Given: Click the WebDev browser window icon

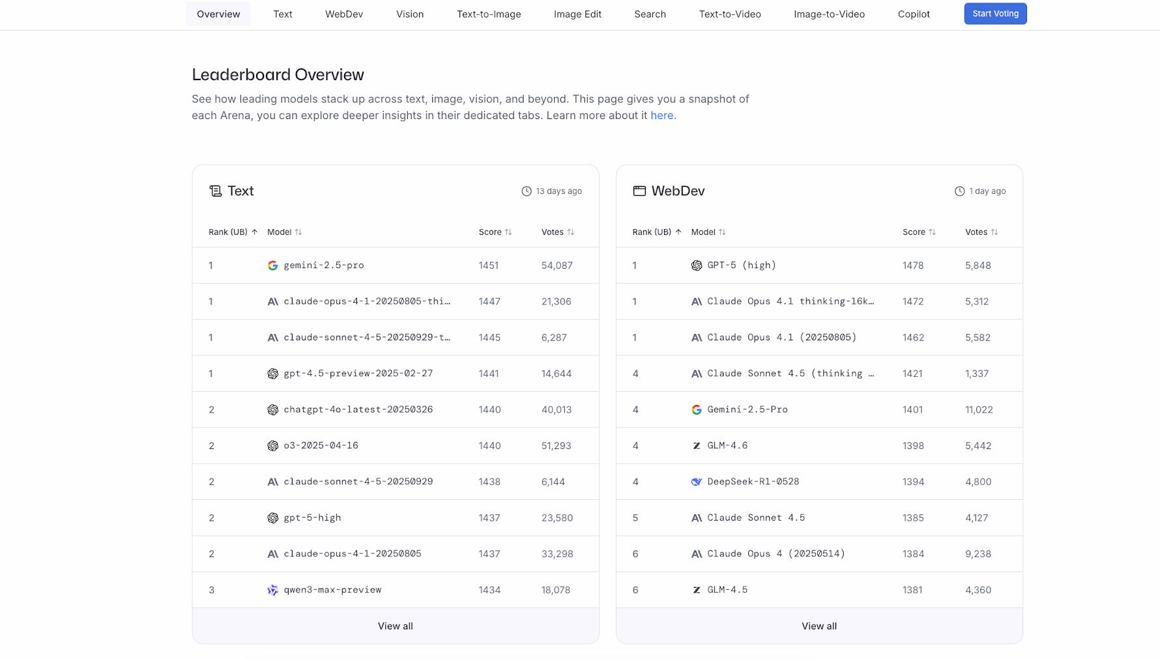Looking at the screenshot, I should click(639, 191).
